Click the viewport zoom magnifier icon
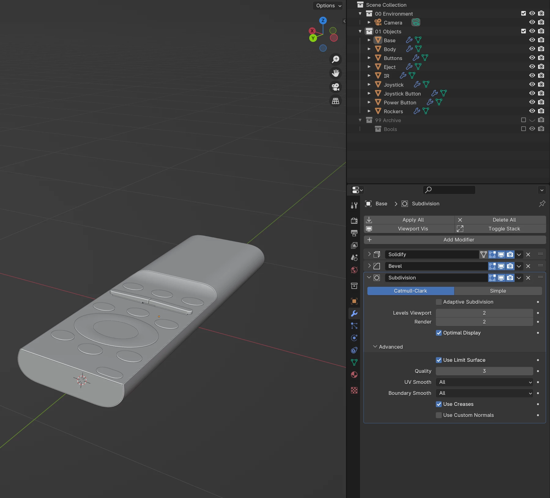 (x=336, y=59)
